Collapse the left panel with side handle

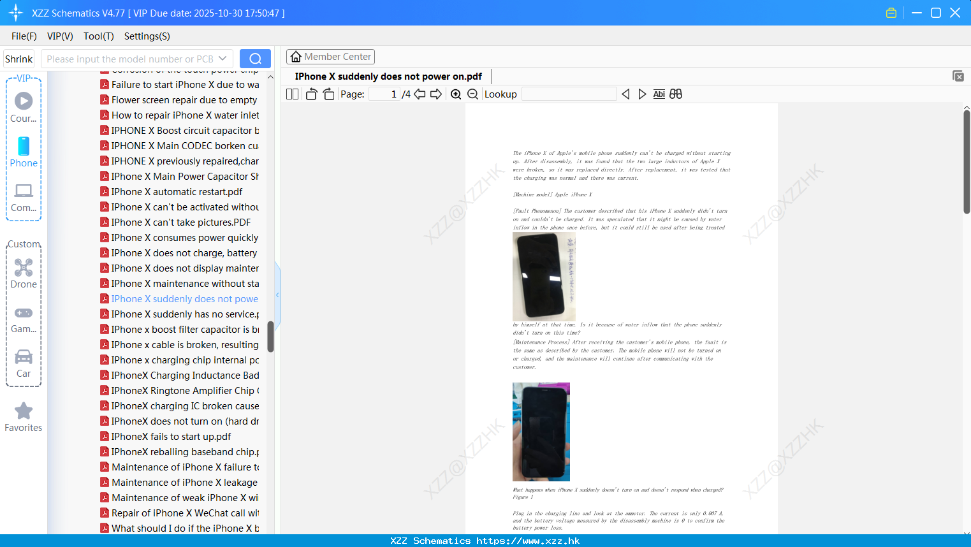(x=277, y=295)
